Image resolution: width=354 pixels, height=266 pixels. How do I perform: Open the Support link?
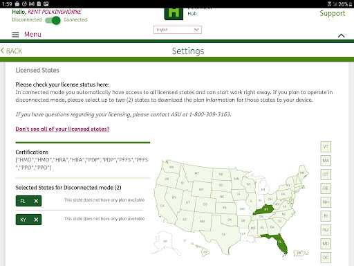[333, 13]
